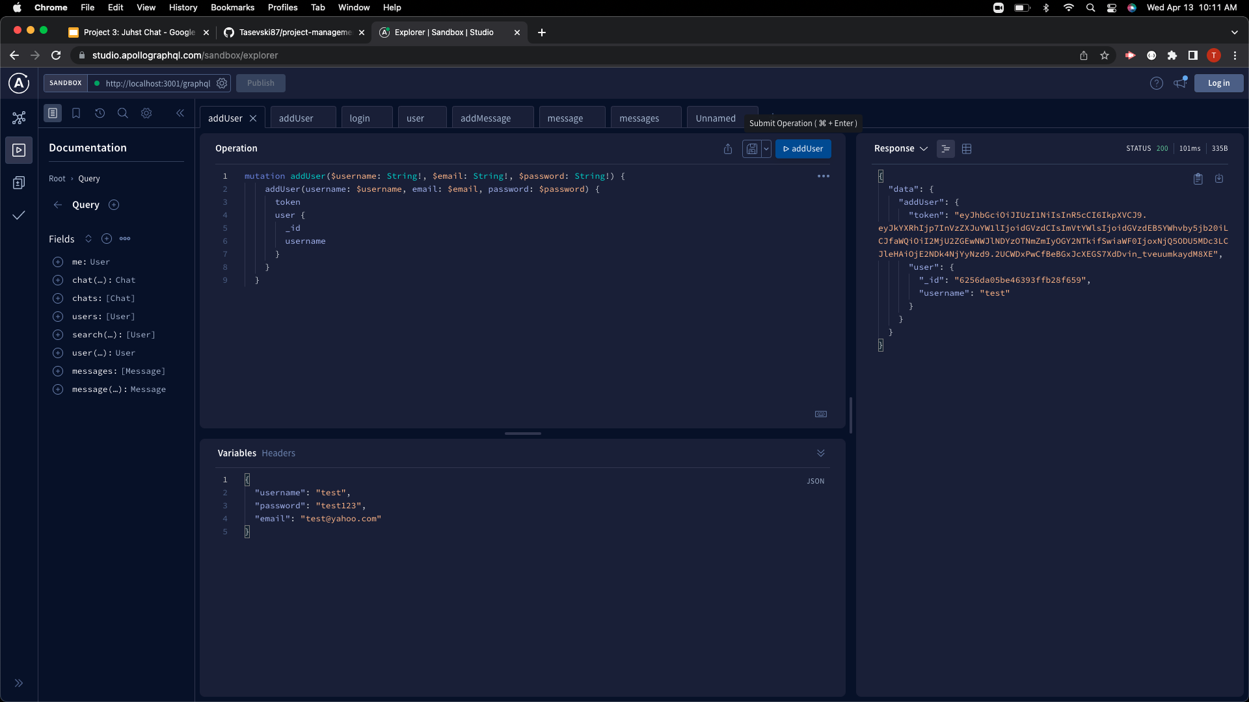Copy the response with the clipboard icon
The height and width of the screenshot is (702, 1249).
coord(1198,179)
